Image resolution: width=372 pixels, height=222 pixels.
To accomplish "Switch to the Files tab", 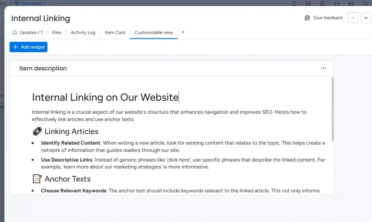I will tap(56, 33).
